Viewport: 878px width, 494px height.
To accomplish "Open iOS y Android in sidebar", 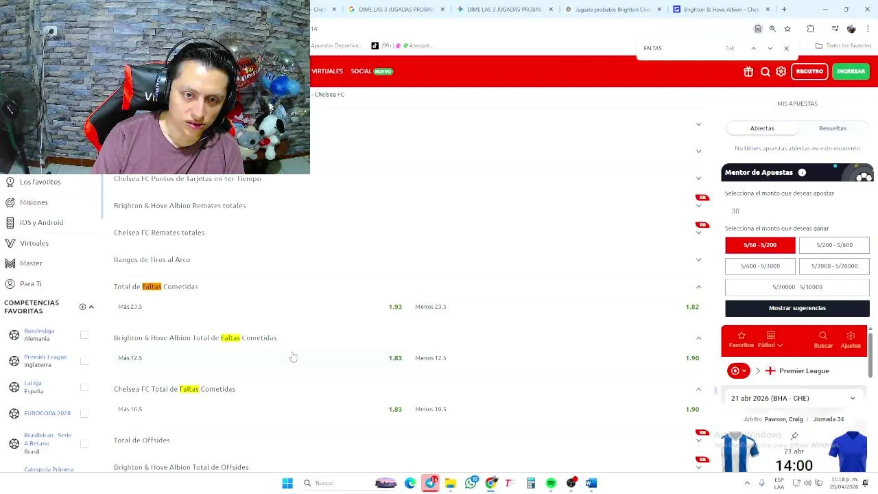I will 41,222.
